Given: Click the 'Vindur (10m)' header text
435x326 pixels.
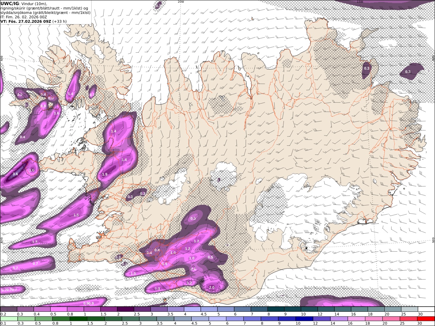Looking at the screenshot, I should [x=34, y=4].
